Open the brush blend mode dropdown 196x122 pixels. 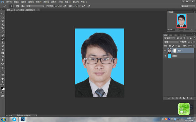[x=36, y=6]
